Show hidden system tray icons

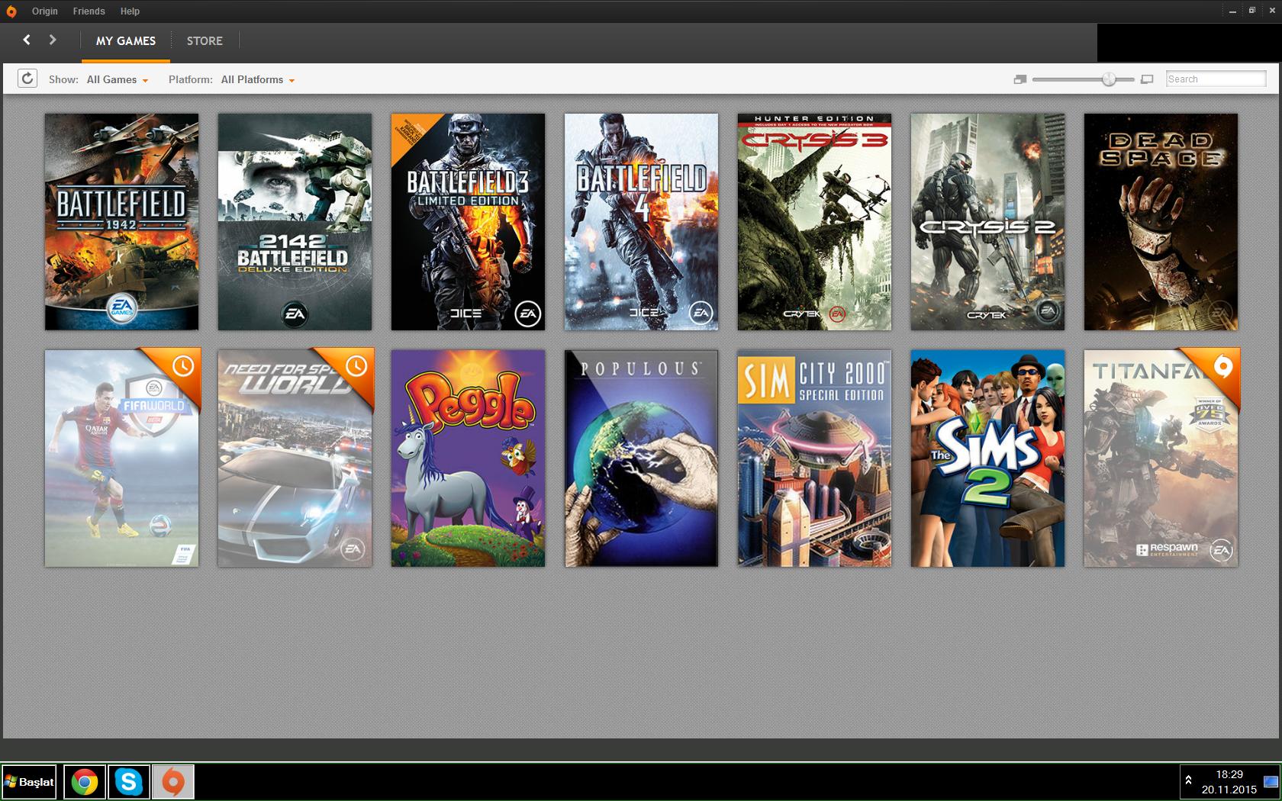(x=1188, y=781)
